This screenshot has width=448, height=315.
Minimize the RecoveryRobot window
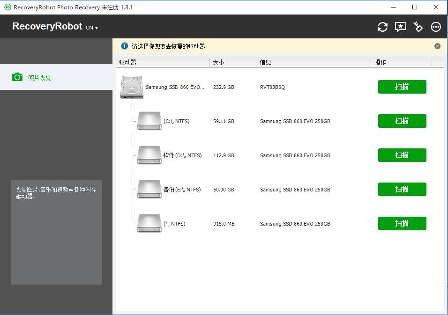(x=394, y=7)
